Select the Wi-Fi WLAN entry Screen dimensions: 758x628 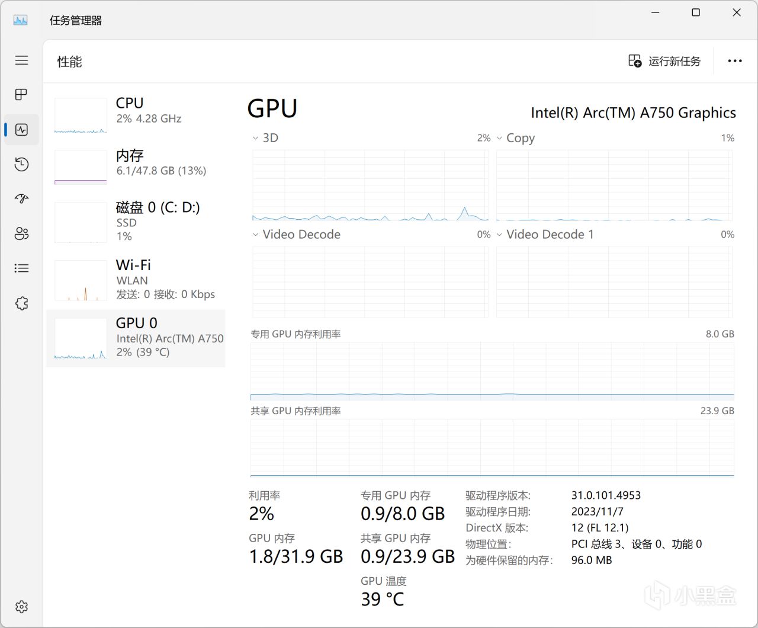pyautogui.click(x=136, y=279)
